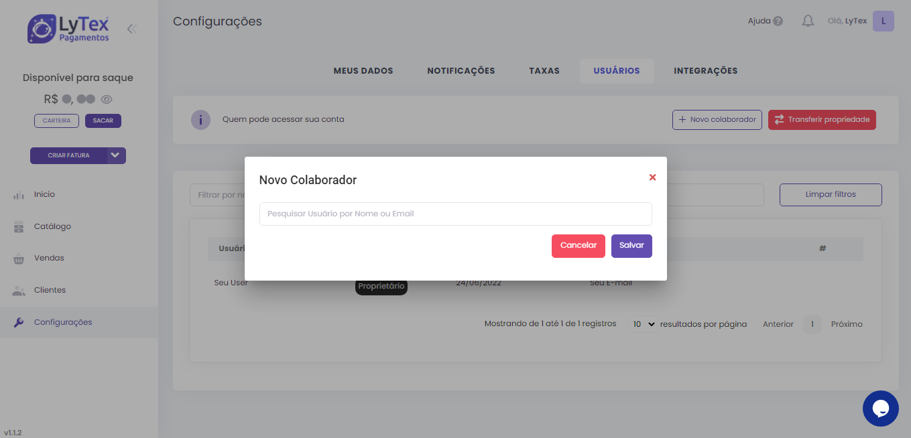
Task: Open the results per page dropdown
Action: tap(643, 324)
